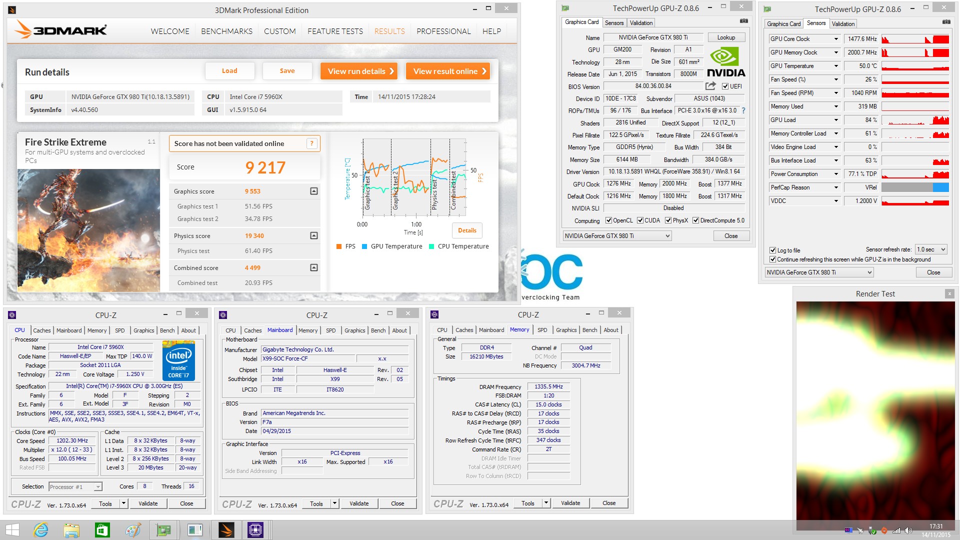The image size is (960, 540).
Task: Click the CPU-Z taskbar icon
Action: pos(255,530)
